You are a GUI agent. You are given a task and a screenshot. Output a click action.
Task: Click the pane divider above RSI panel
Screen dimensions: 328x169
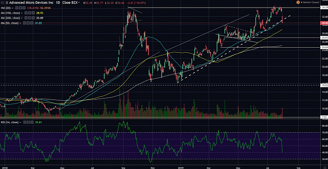pyautogui.click(x=164, y=119)
